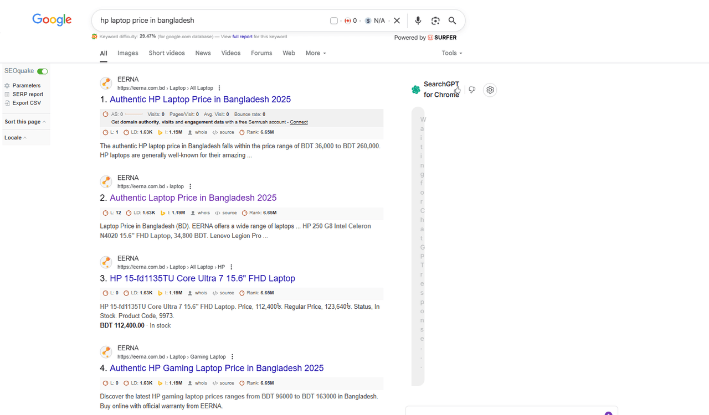Viewport: 709px width, 415px height.
Task: Collapse the Sort this page section
Action: (x=25, y=122)
